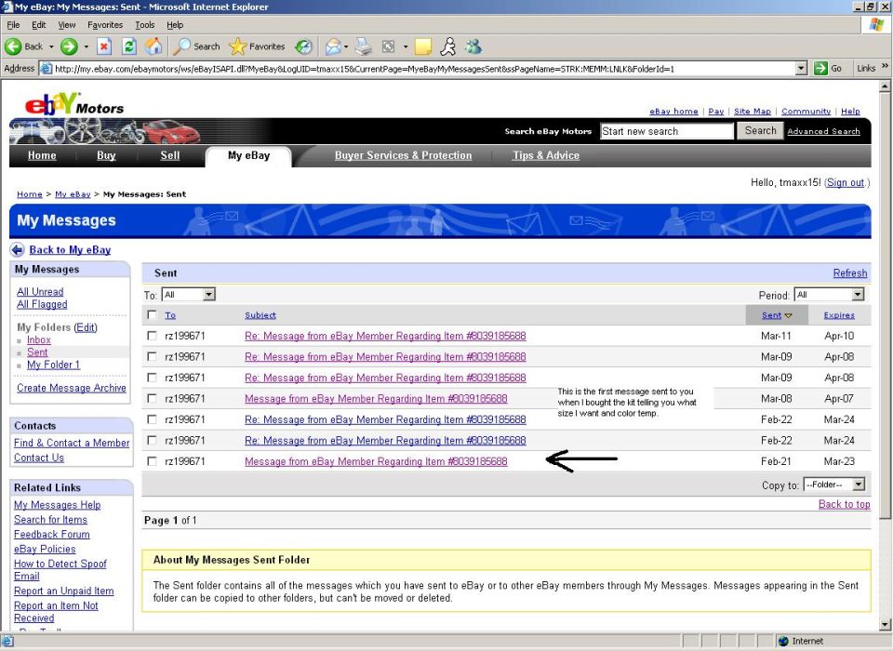The height and width of the screenshot is (651, 893).
Task: Tick the select-all checkbox in header row
Action: pyautogui.click(x=152, y=314)
